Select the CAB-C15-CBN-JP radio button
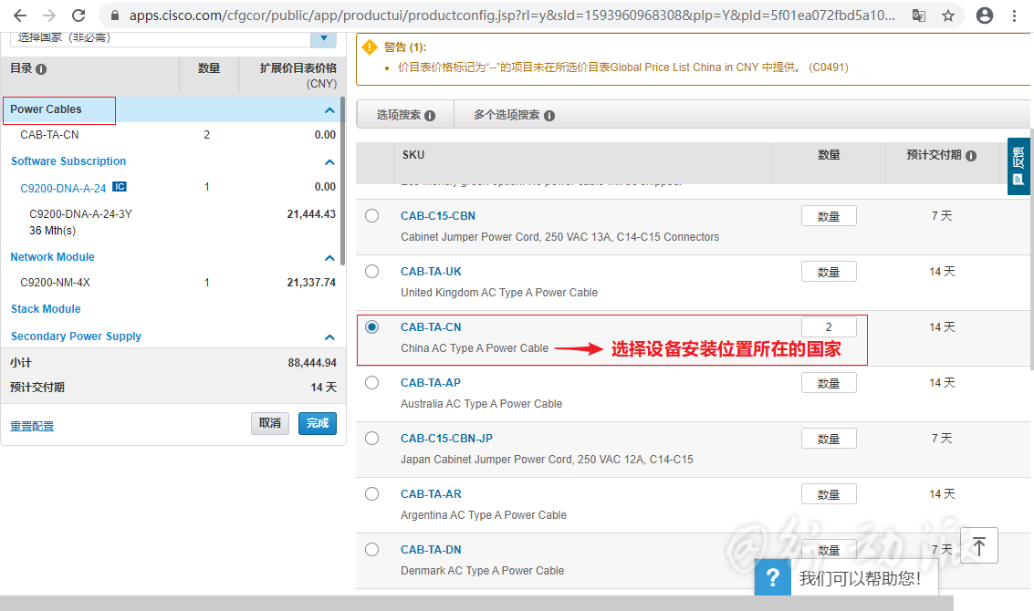Image resolution: width=1034 pixels, height=611 pixels. click(x=372, y=439)
